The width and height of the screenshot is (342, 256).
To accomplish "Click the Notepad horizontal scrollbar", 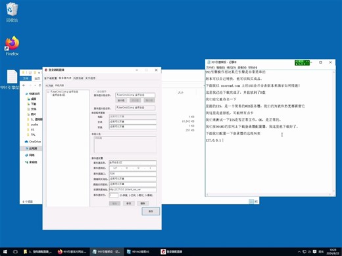I will point(268,194).
